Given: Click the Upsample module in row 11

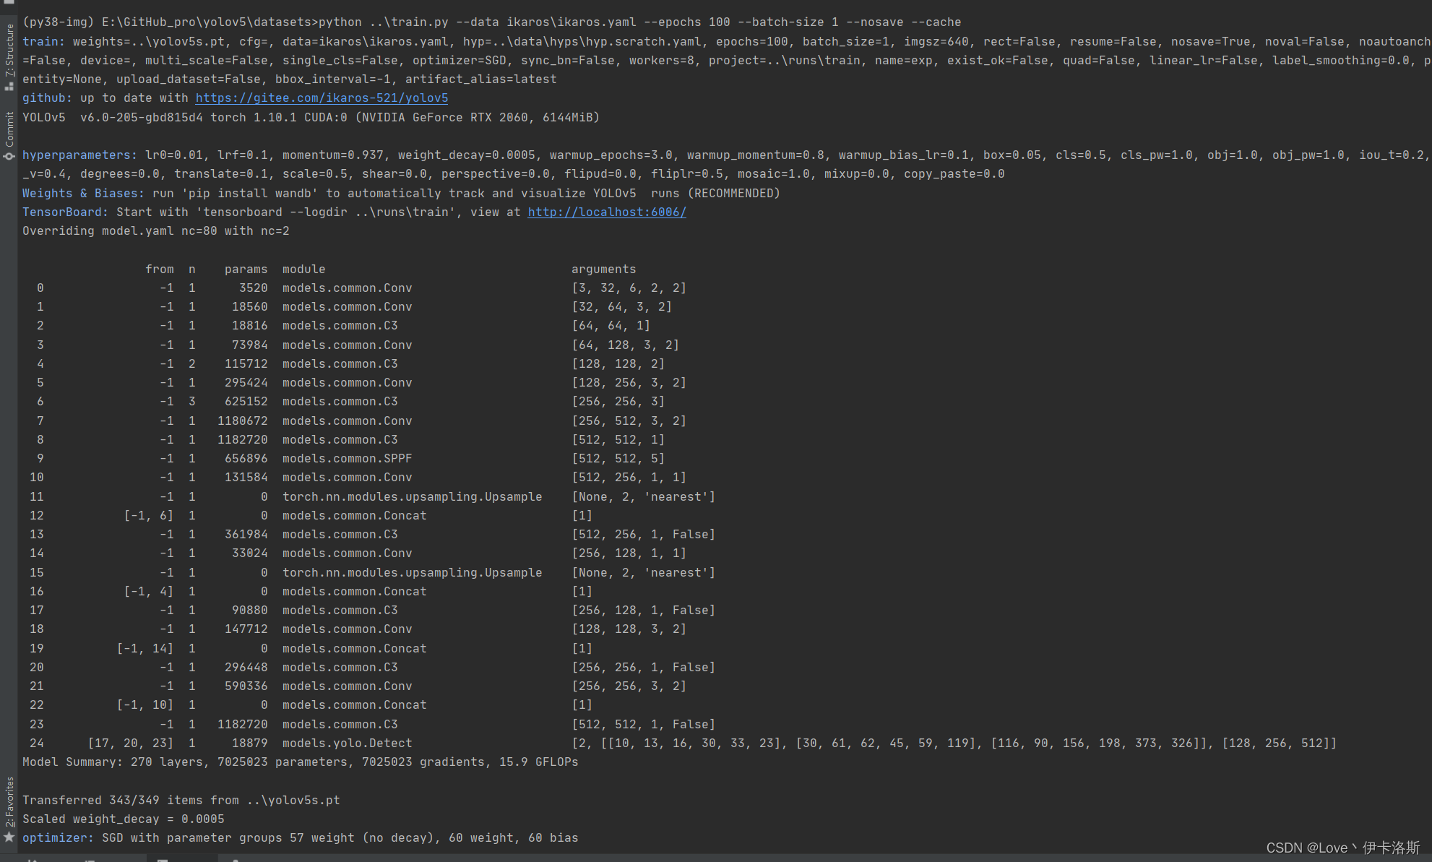Looking at the screenshot, I should coord(412,497).
